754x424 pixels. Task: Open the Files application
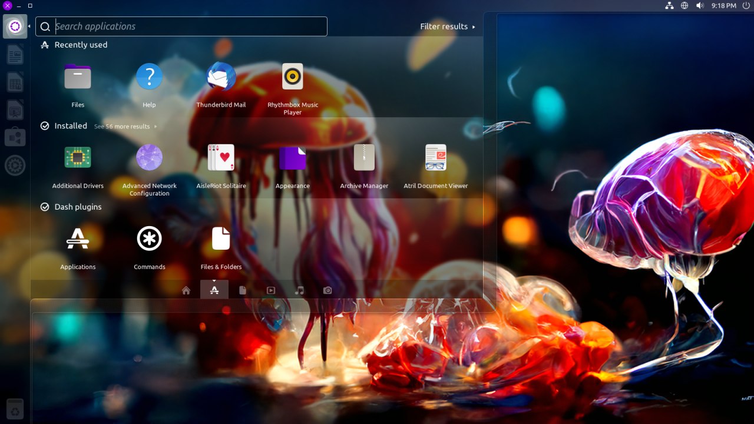(78, 77)
